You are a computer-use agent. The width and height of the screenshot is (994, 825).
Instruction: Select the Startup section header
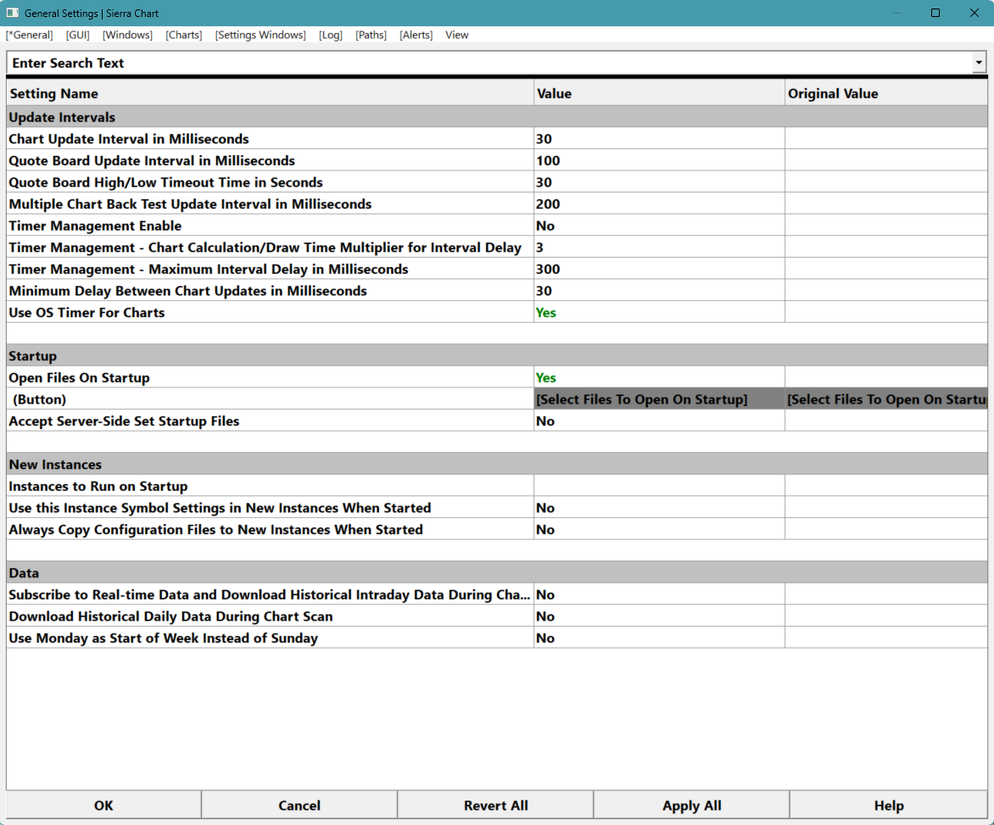coord(497,356)
